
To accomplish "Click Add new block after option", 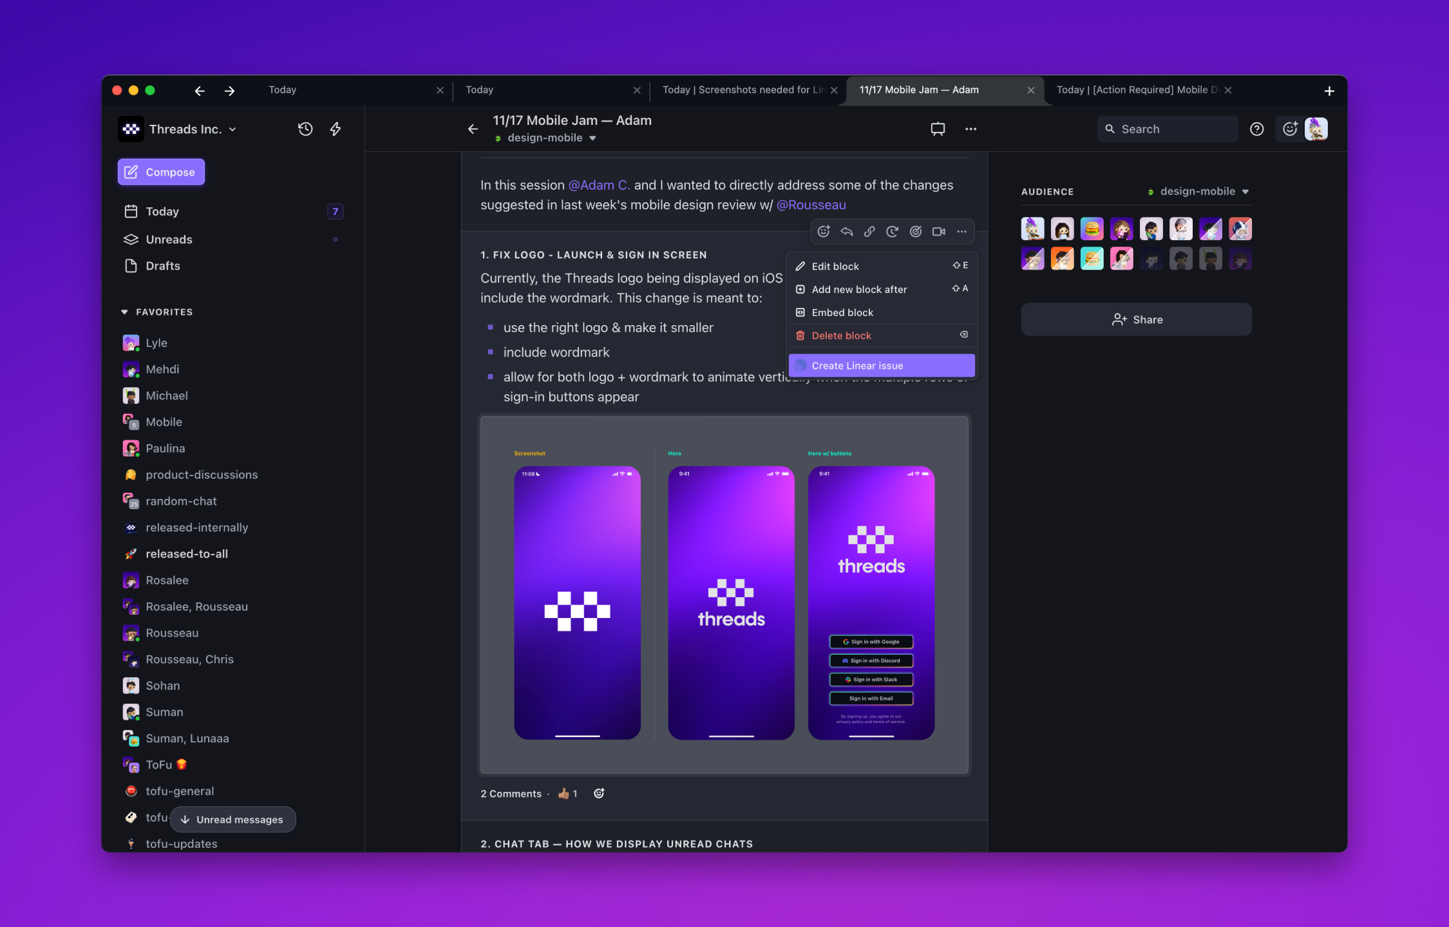I will [x=858, y=289].
